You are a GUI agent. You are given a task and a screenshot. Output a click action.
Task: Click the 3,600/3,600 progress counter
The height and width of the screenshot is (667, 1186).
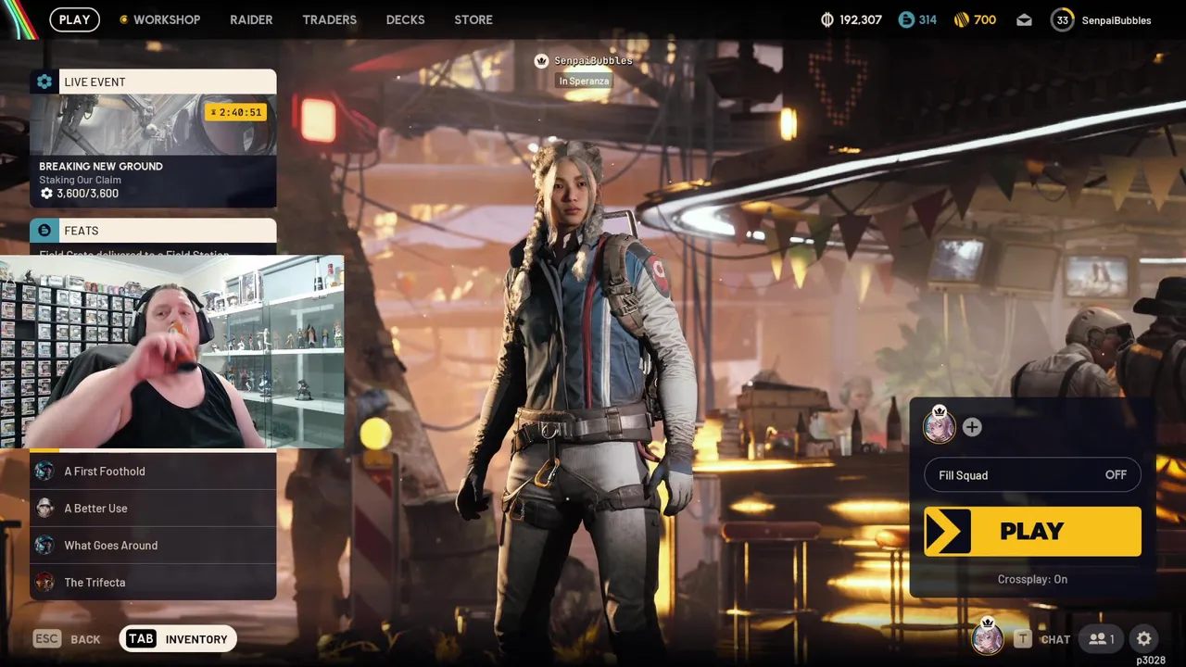pyautogui.click(x=80, y=193)
